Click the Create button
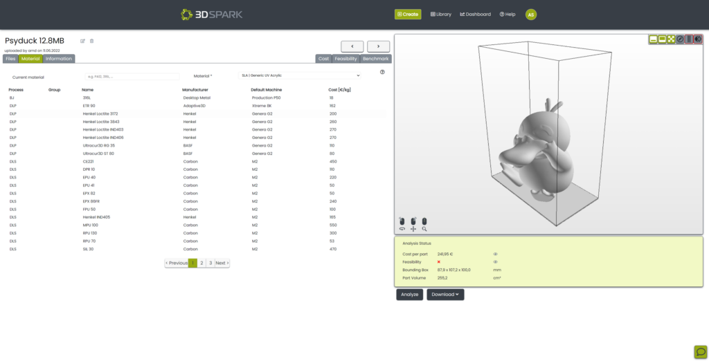This screenshot has height=361, width=709. pos(408,15)
